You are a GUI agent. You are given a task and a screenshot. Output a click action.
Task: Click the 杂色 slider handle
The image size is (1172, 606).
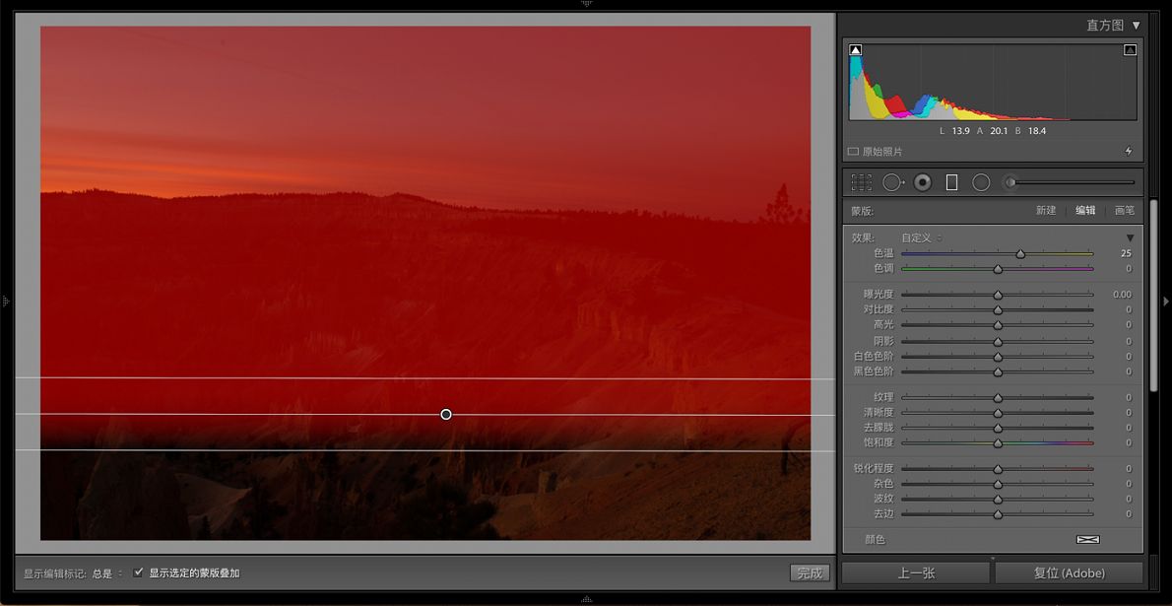coord(998,485)
